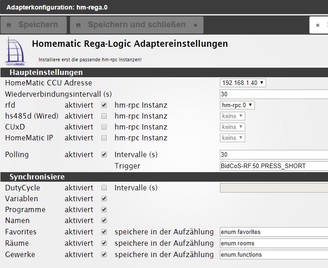Open the hs485d hm-rpc Instanz dropdown
Image resolution: width=328 pixels, height=268 pixels.
tap(233, 116)
